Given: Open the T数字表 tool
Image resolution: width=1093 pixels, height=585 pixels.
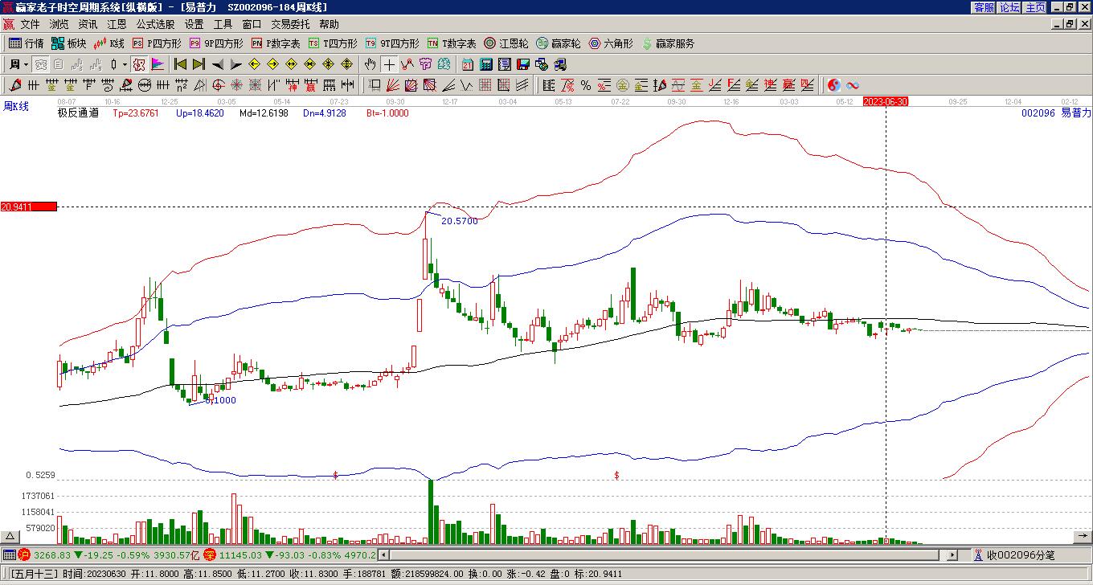Looking at the screenshot, I should pyautogui.click(x=452, y=43).
